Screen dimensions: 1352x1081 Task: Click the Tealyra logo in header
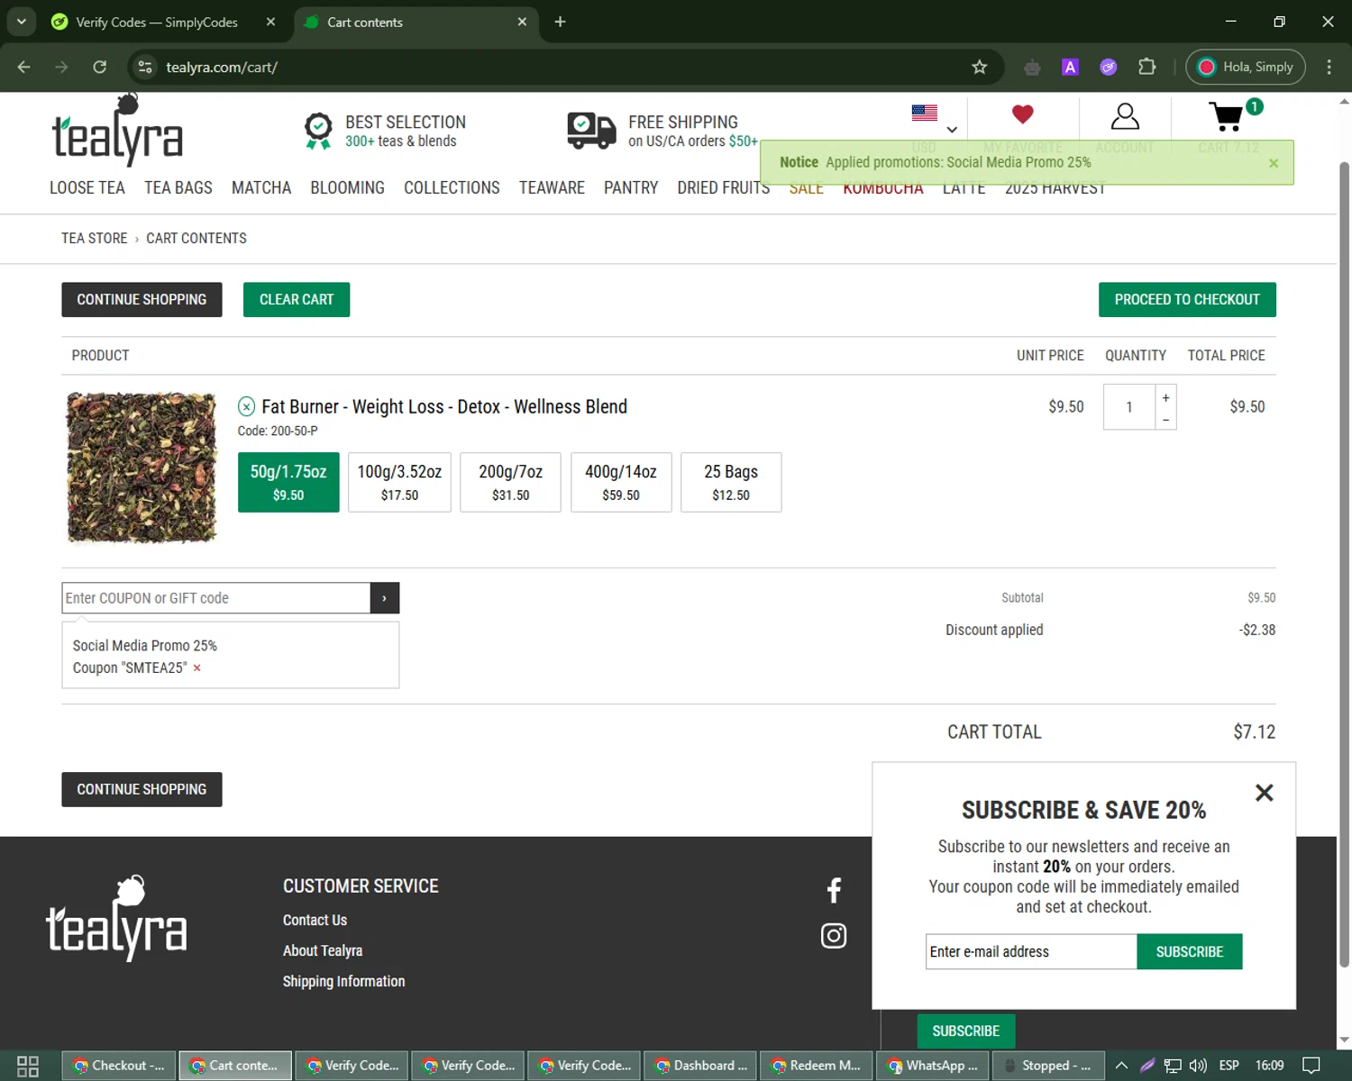coord(117,132)
